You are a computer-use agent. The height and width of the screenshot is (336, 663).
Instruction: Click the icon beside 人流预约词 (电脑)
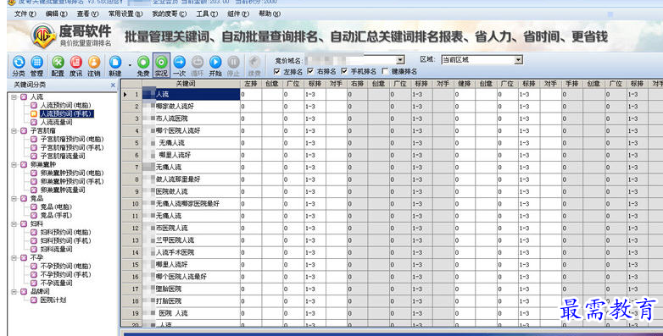click(x=34, y=105)
